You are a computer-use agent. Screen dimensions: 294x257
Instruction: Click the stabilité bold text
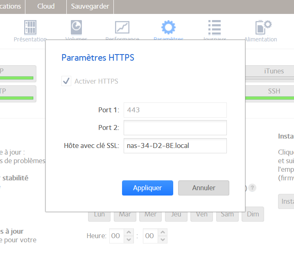point(16,178)
